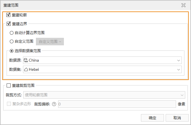Viewport: 191px width, 125px height.
Task: Confirm with the 确定 button
Action: (x=152, y=118)
